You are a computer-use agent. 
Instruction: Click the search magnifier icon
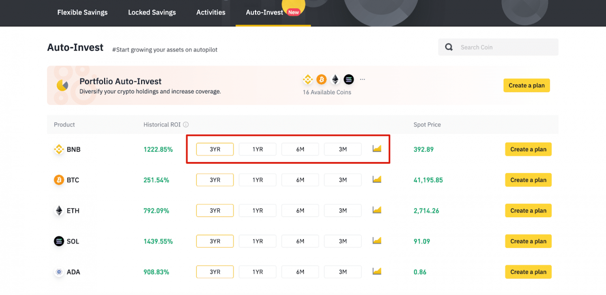click(449, 47)
